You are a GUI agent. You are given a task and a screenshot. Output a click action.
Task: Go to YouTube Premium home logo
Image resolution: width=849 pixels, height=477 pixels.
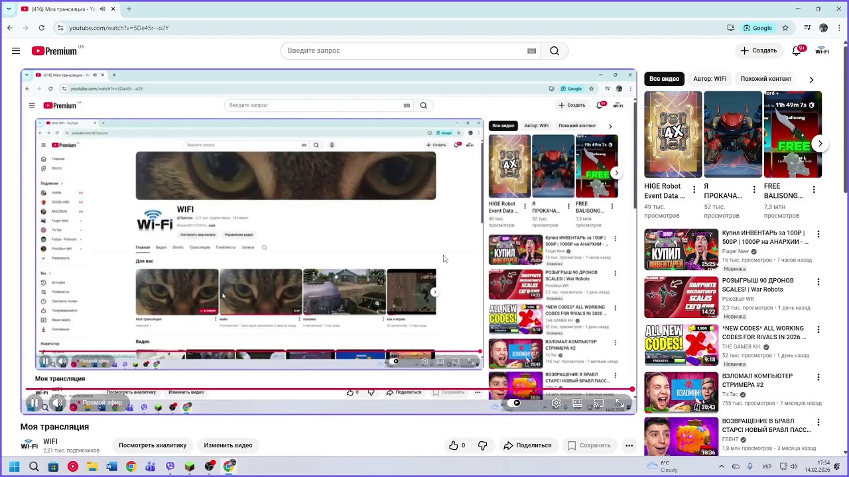click(x=54, y=51)
